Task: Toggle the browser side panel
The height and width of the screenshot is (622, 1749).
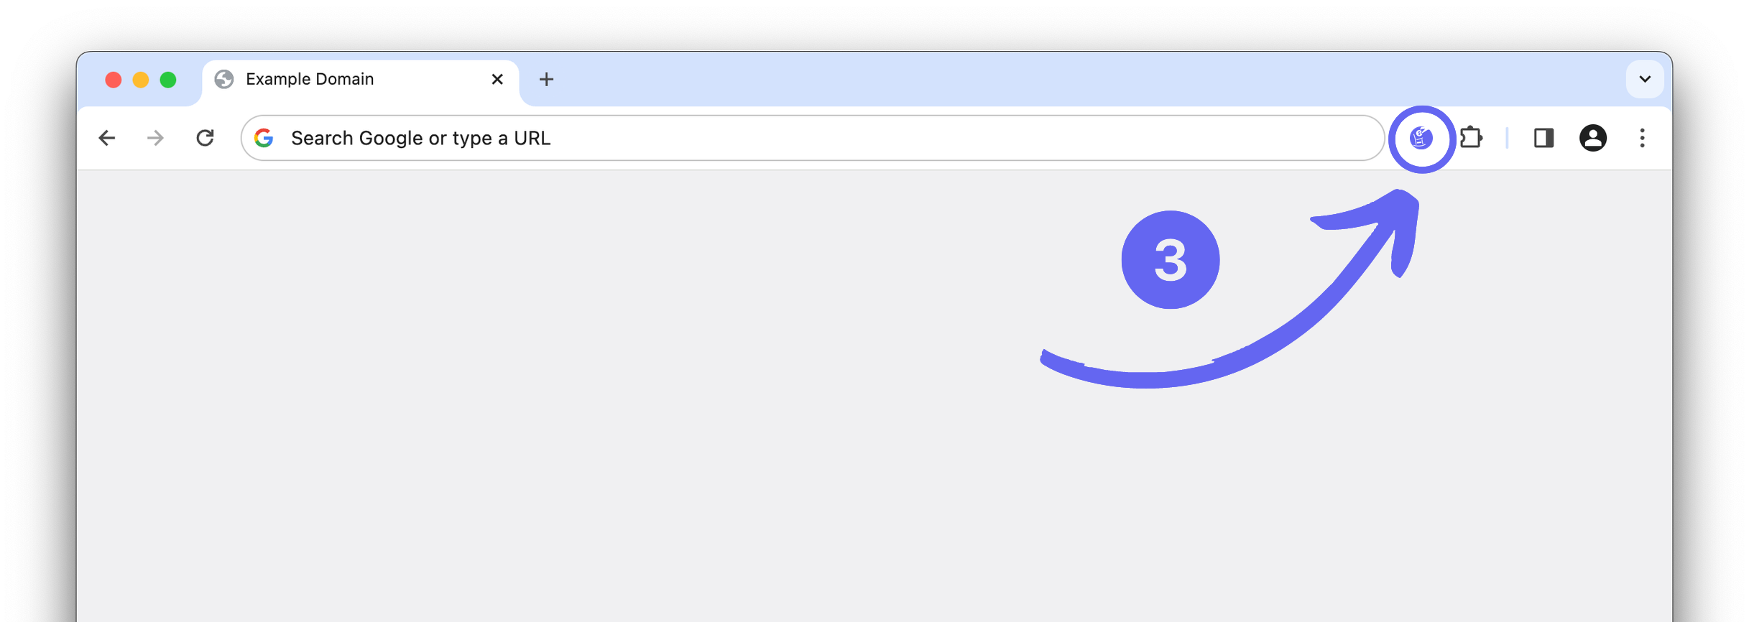Action: point(1543,138)
